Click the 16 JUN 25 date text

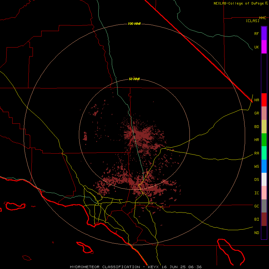click(x=175, y=267)
